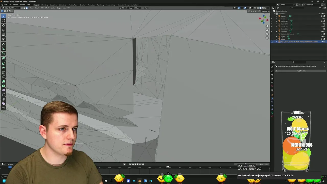
Task: Open the Global orientation dropdown
Action: pyautogui.click(x=124, y=8)
